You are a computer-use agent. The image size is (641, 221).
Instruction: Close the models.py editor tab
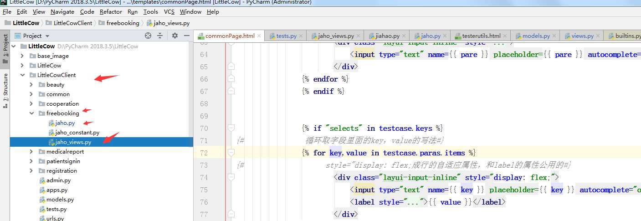(x=554, y=36)
